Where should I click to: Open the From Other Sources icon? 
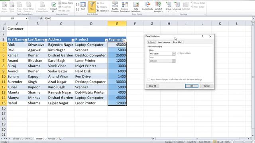tap(28, 7)
